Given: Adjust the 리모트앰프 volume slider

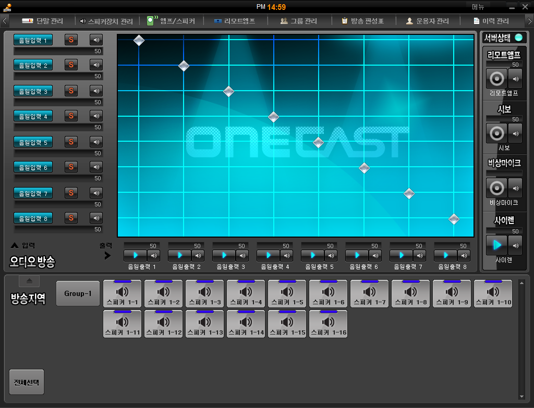Looking at the screenshot, I should pyautogui.click(x=504, y=64).
